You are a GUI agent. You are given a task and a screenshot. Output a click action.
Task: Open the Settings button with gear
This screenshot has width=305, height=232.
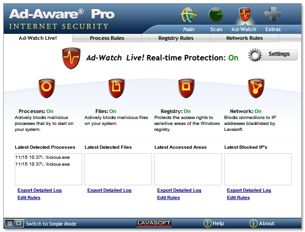[x=273, y=54]
